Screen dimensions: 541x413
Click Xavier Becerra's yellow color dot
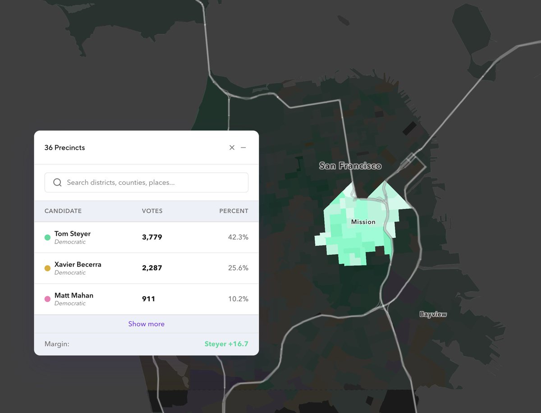[x=47, y=268]
